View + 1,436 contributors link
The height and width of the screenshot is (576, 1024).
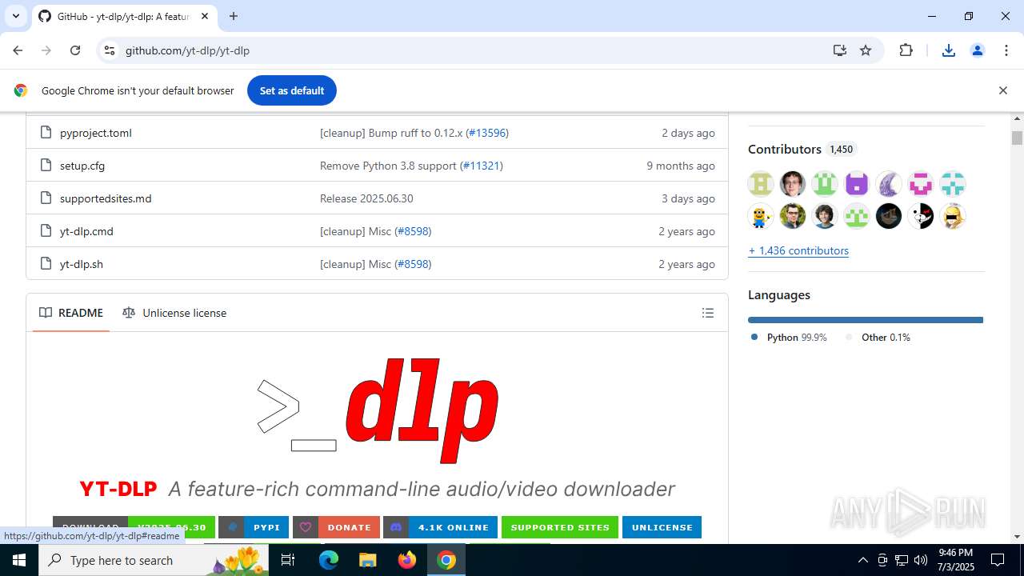pyautogui.click(x=798, y=250)
